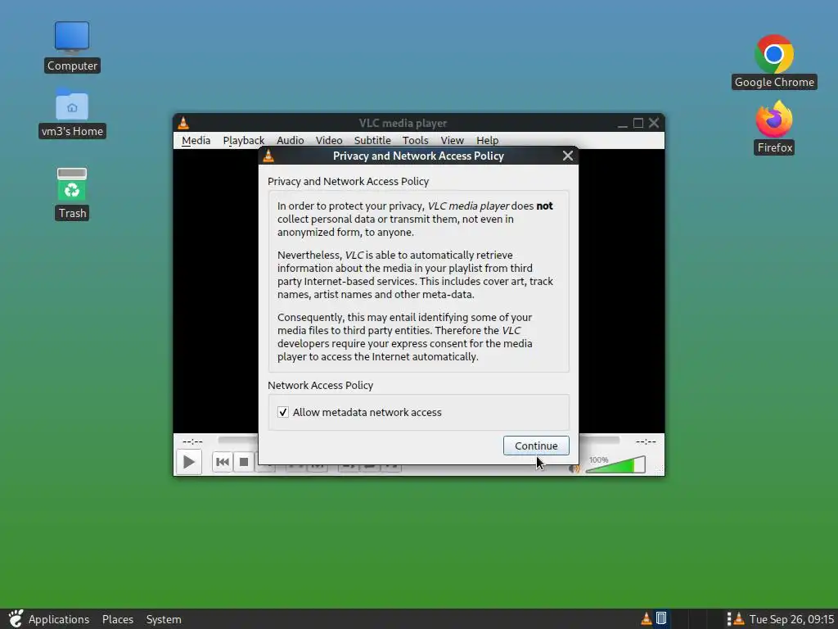This screenshot has height=629, width=838.
Task: Open the Places menu in bottom panel
Action: [x=118, y=619]
